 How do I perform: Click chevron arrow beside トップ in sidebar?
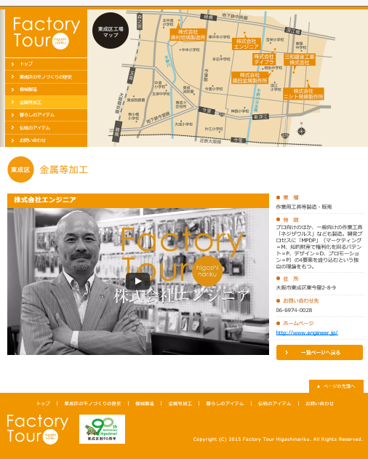(x=12, y=64)
